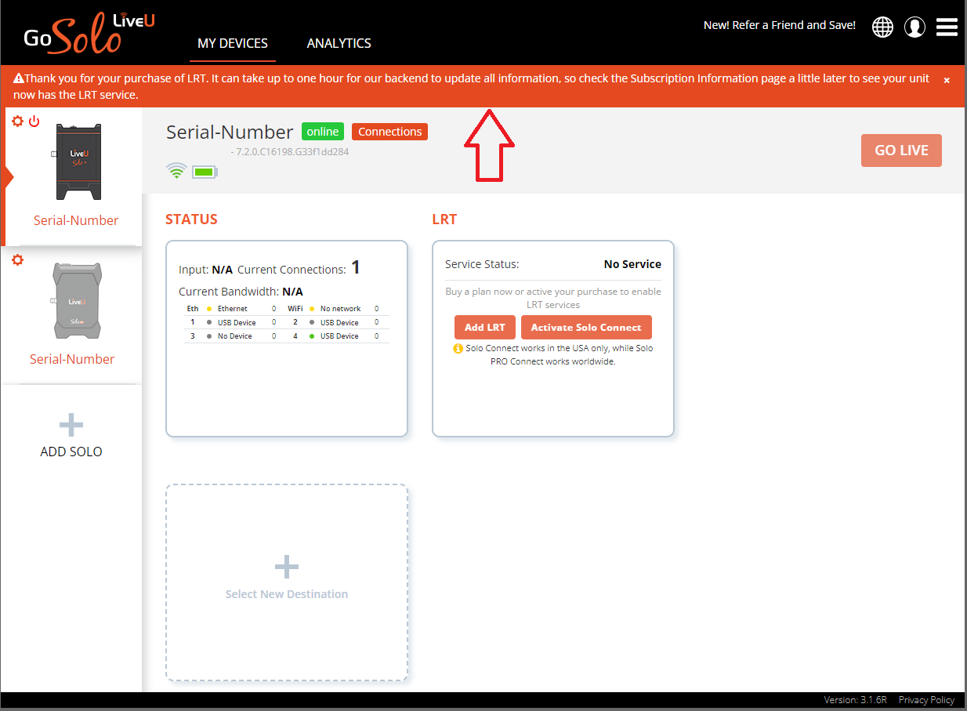Click interface 3 No Device row
This screenshot has height=711, width=967.
pos(232,336)
